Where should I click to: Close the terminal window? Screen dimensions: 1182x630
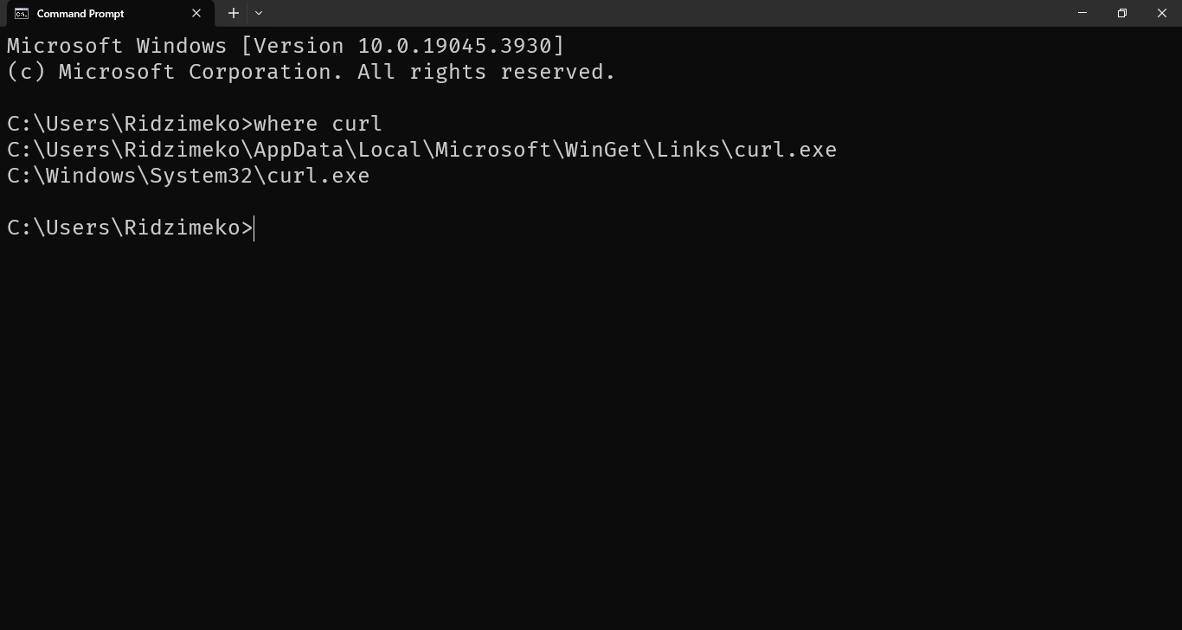click(1162, 13)
